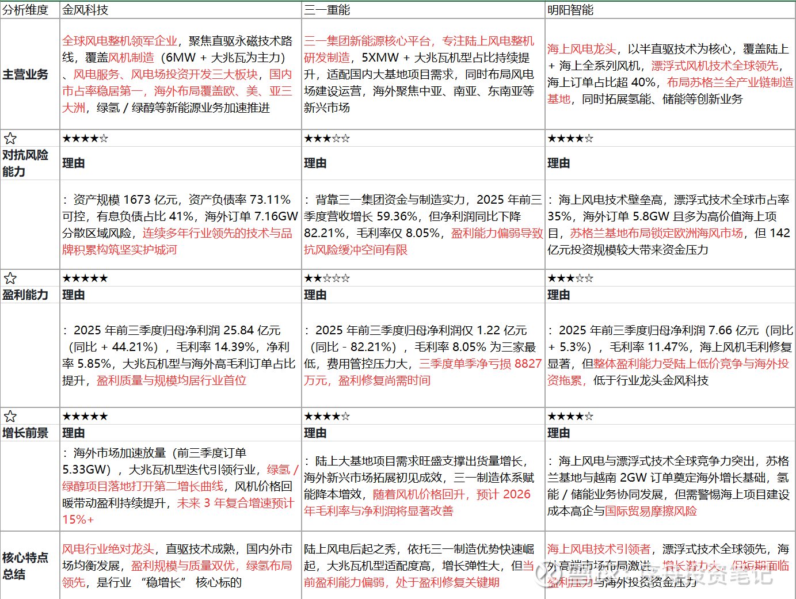Click the 核心特点总结 row label
The image size is (796, 599).
[25, 566]
